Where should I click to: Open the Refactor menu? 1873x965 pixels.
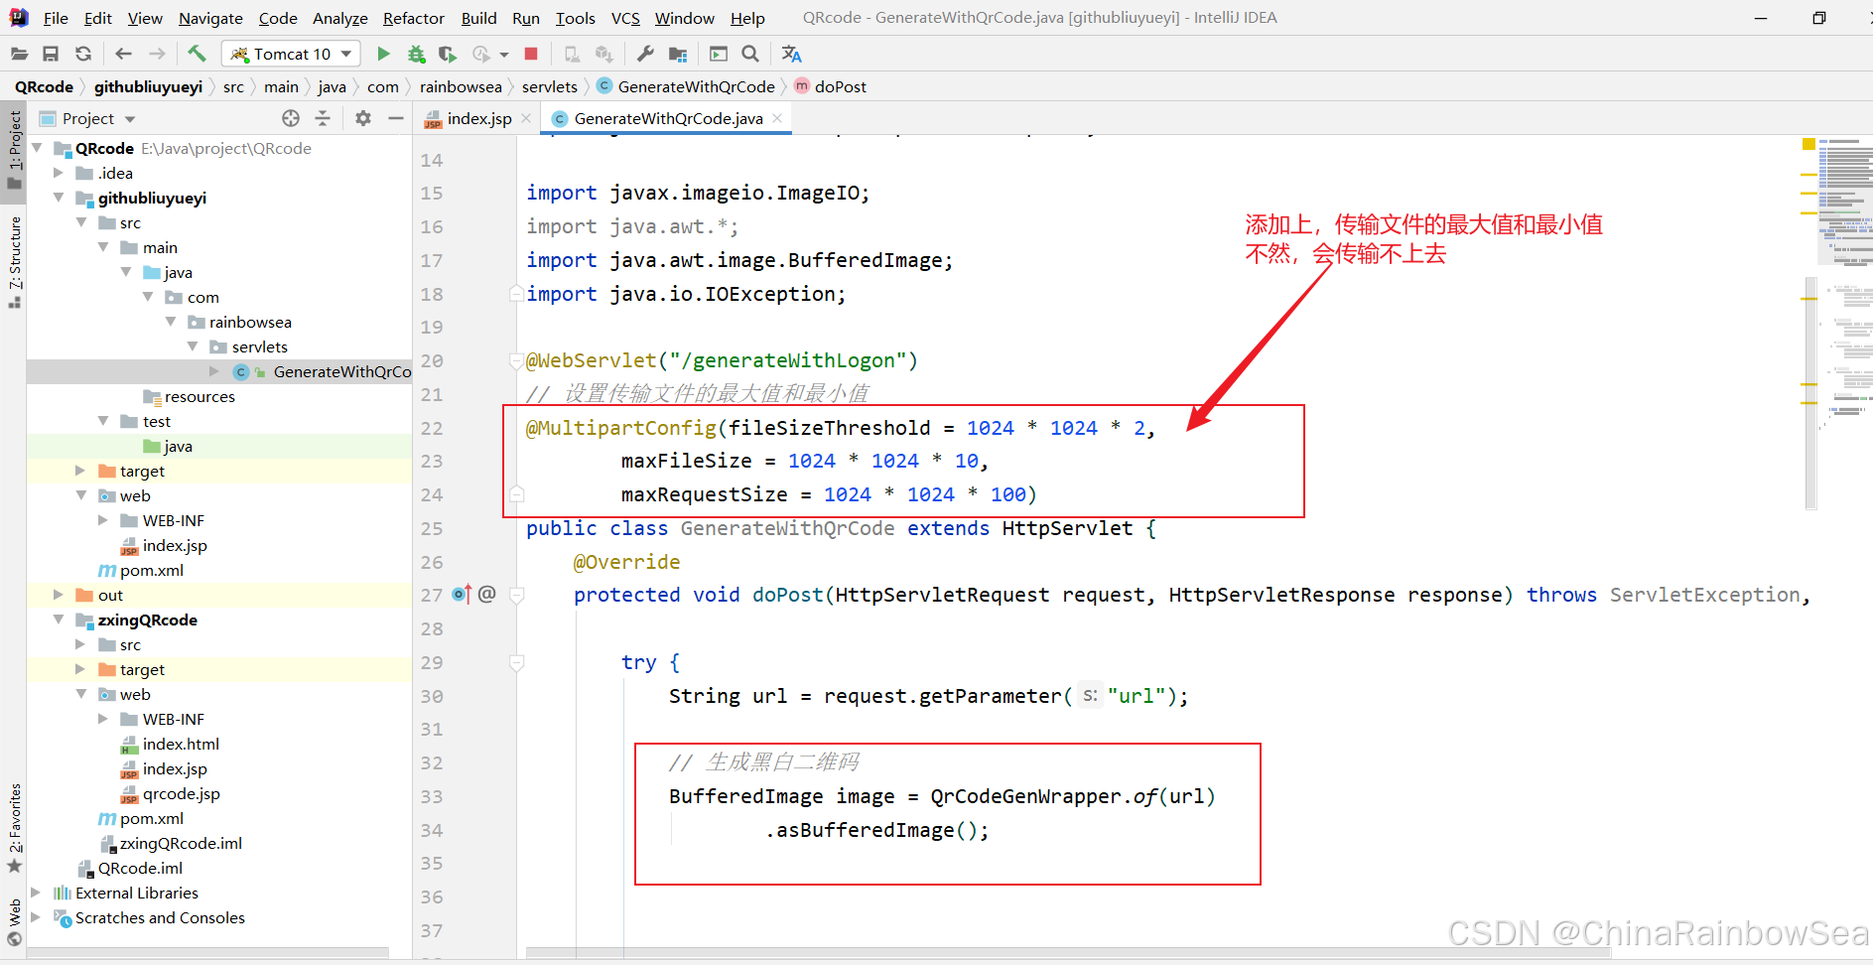(413, 18)
